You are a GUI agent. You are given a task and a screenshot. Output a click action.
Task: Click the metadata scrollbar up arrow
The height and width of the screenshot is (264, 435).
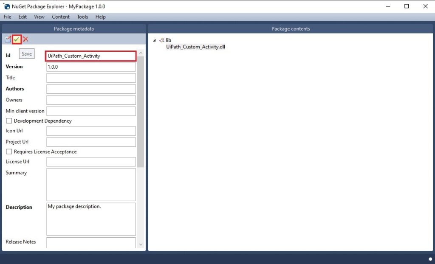pos(141,53)
